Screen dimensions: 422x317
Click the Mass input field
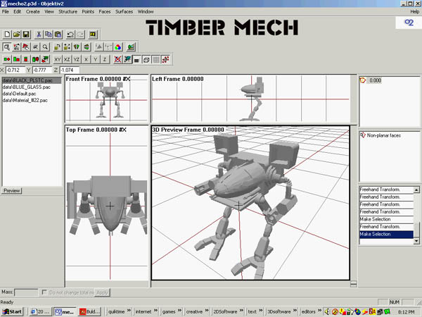26,292
